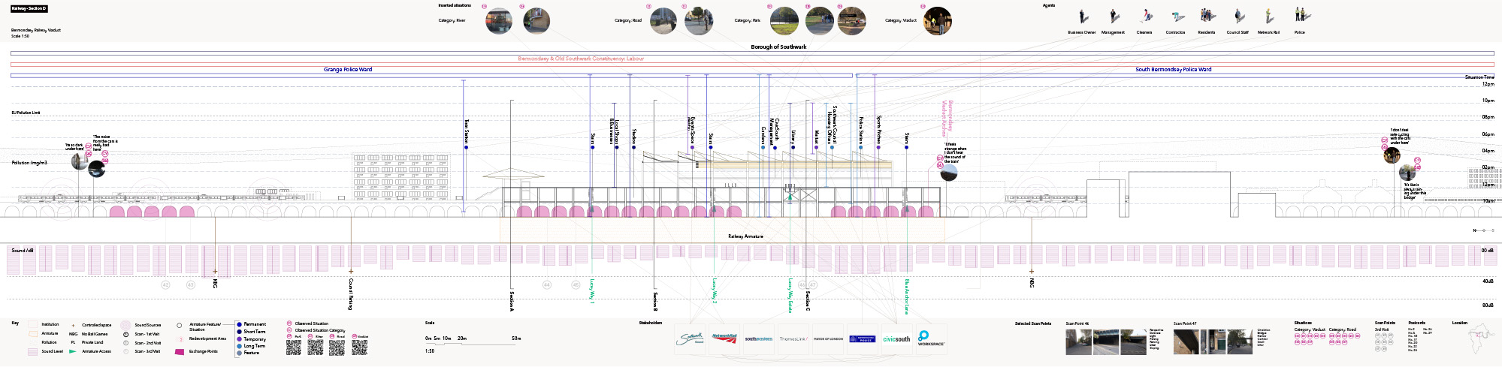Click the pink Bermondsey Viaduct Arches label

pos(947,119)
